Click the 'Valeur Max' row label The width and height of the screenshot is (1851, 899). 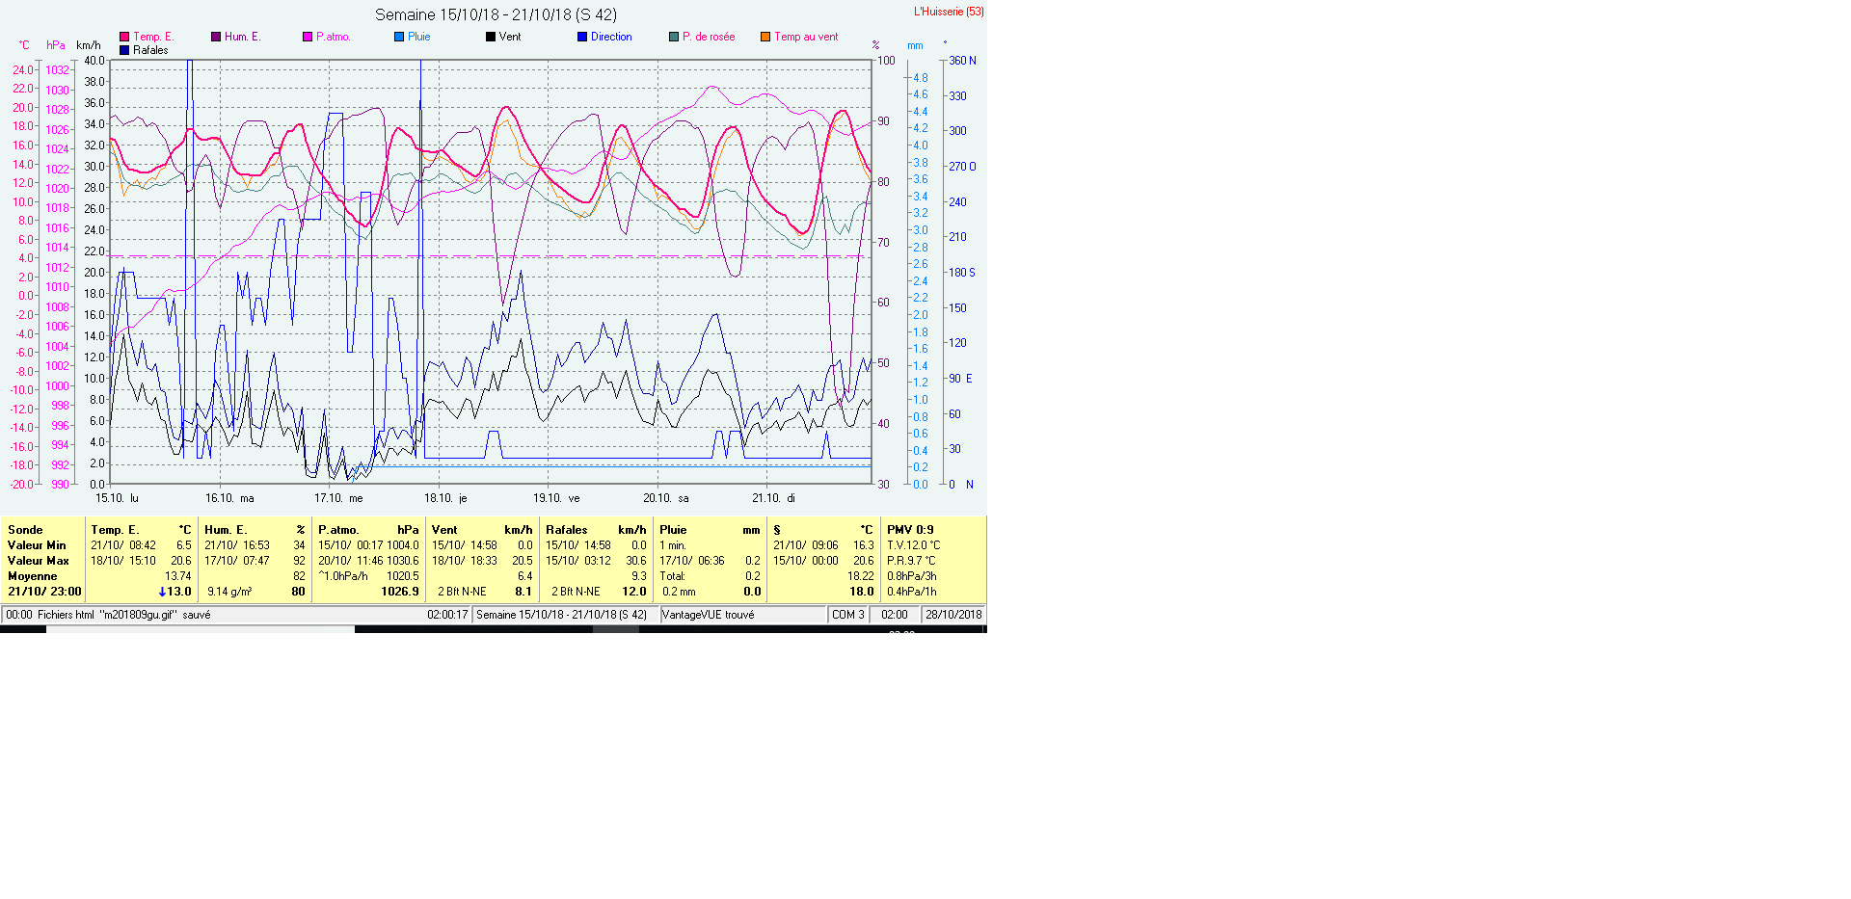[39, 561]
